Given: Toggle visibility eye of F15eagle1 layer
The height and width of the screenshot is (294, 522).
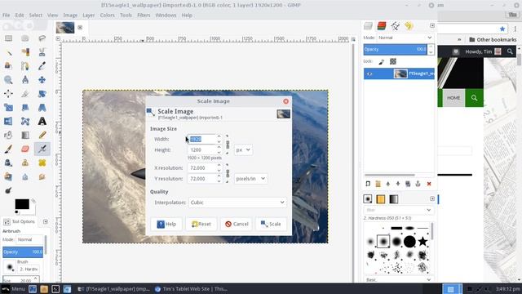Looking at the screenshot, I should 369,73.
